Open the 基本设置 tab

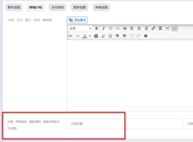pyautogui.click(x=14, y=7)
